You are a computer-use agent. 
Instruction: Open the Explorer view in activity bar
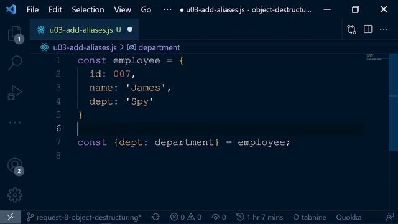[x=15, y=33]
